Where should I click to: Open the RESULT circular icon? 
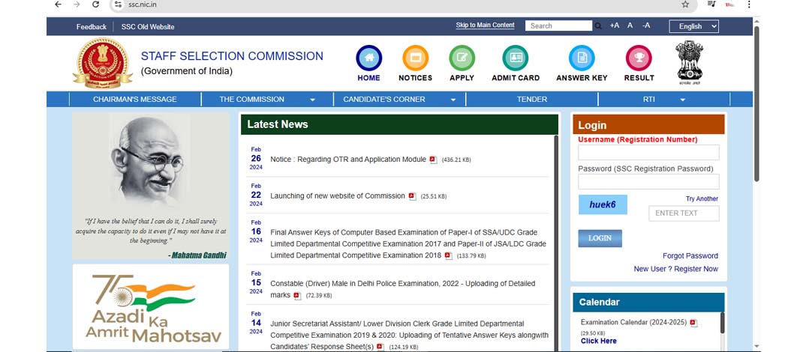[639, 58]
